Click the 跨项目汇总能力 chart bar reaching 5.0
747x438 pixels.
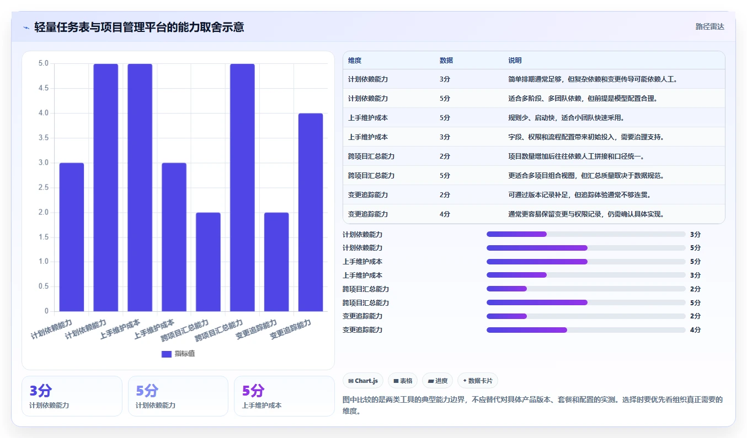coord(242,187)
